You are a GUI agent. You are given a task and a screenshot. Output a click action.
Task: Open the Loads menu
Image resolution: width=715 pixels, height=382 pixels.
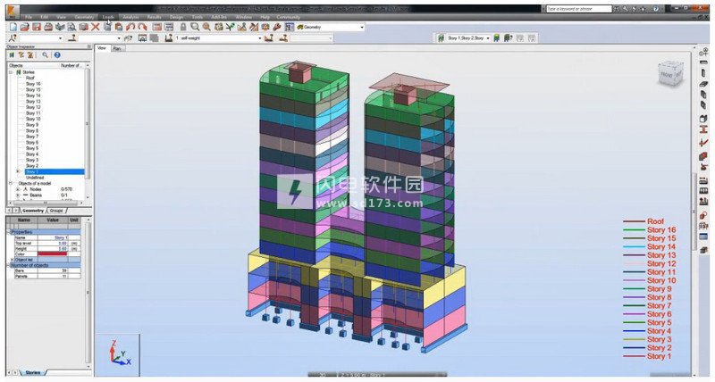(108, 17)
